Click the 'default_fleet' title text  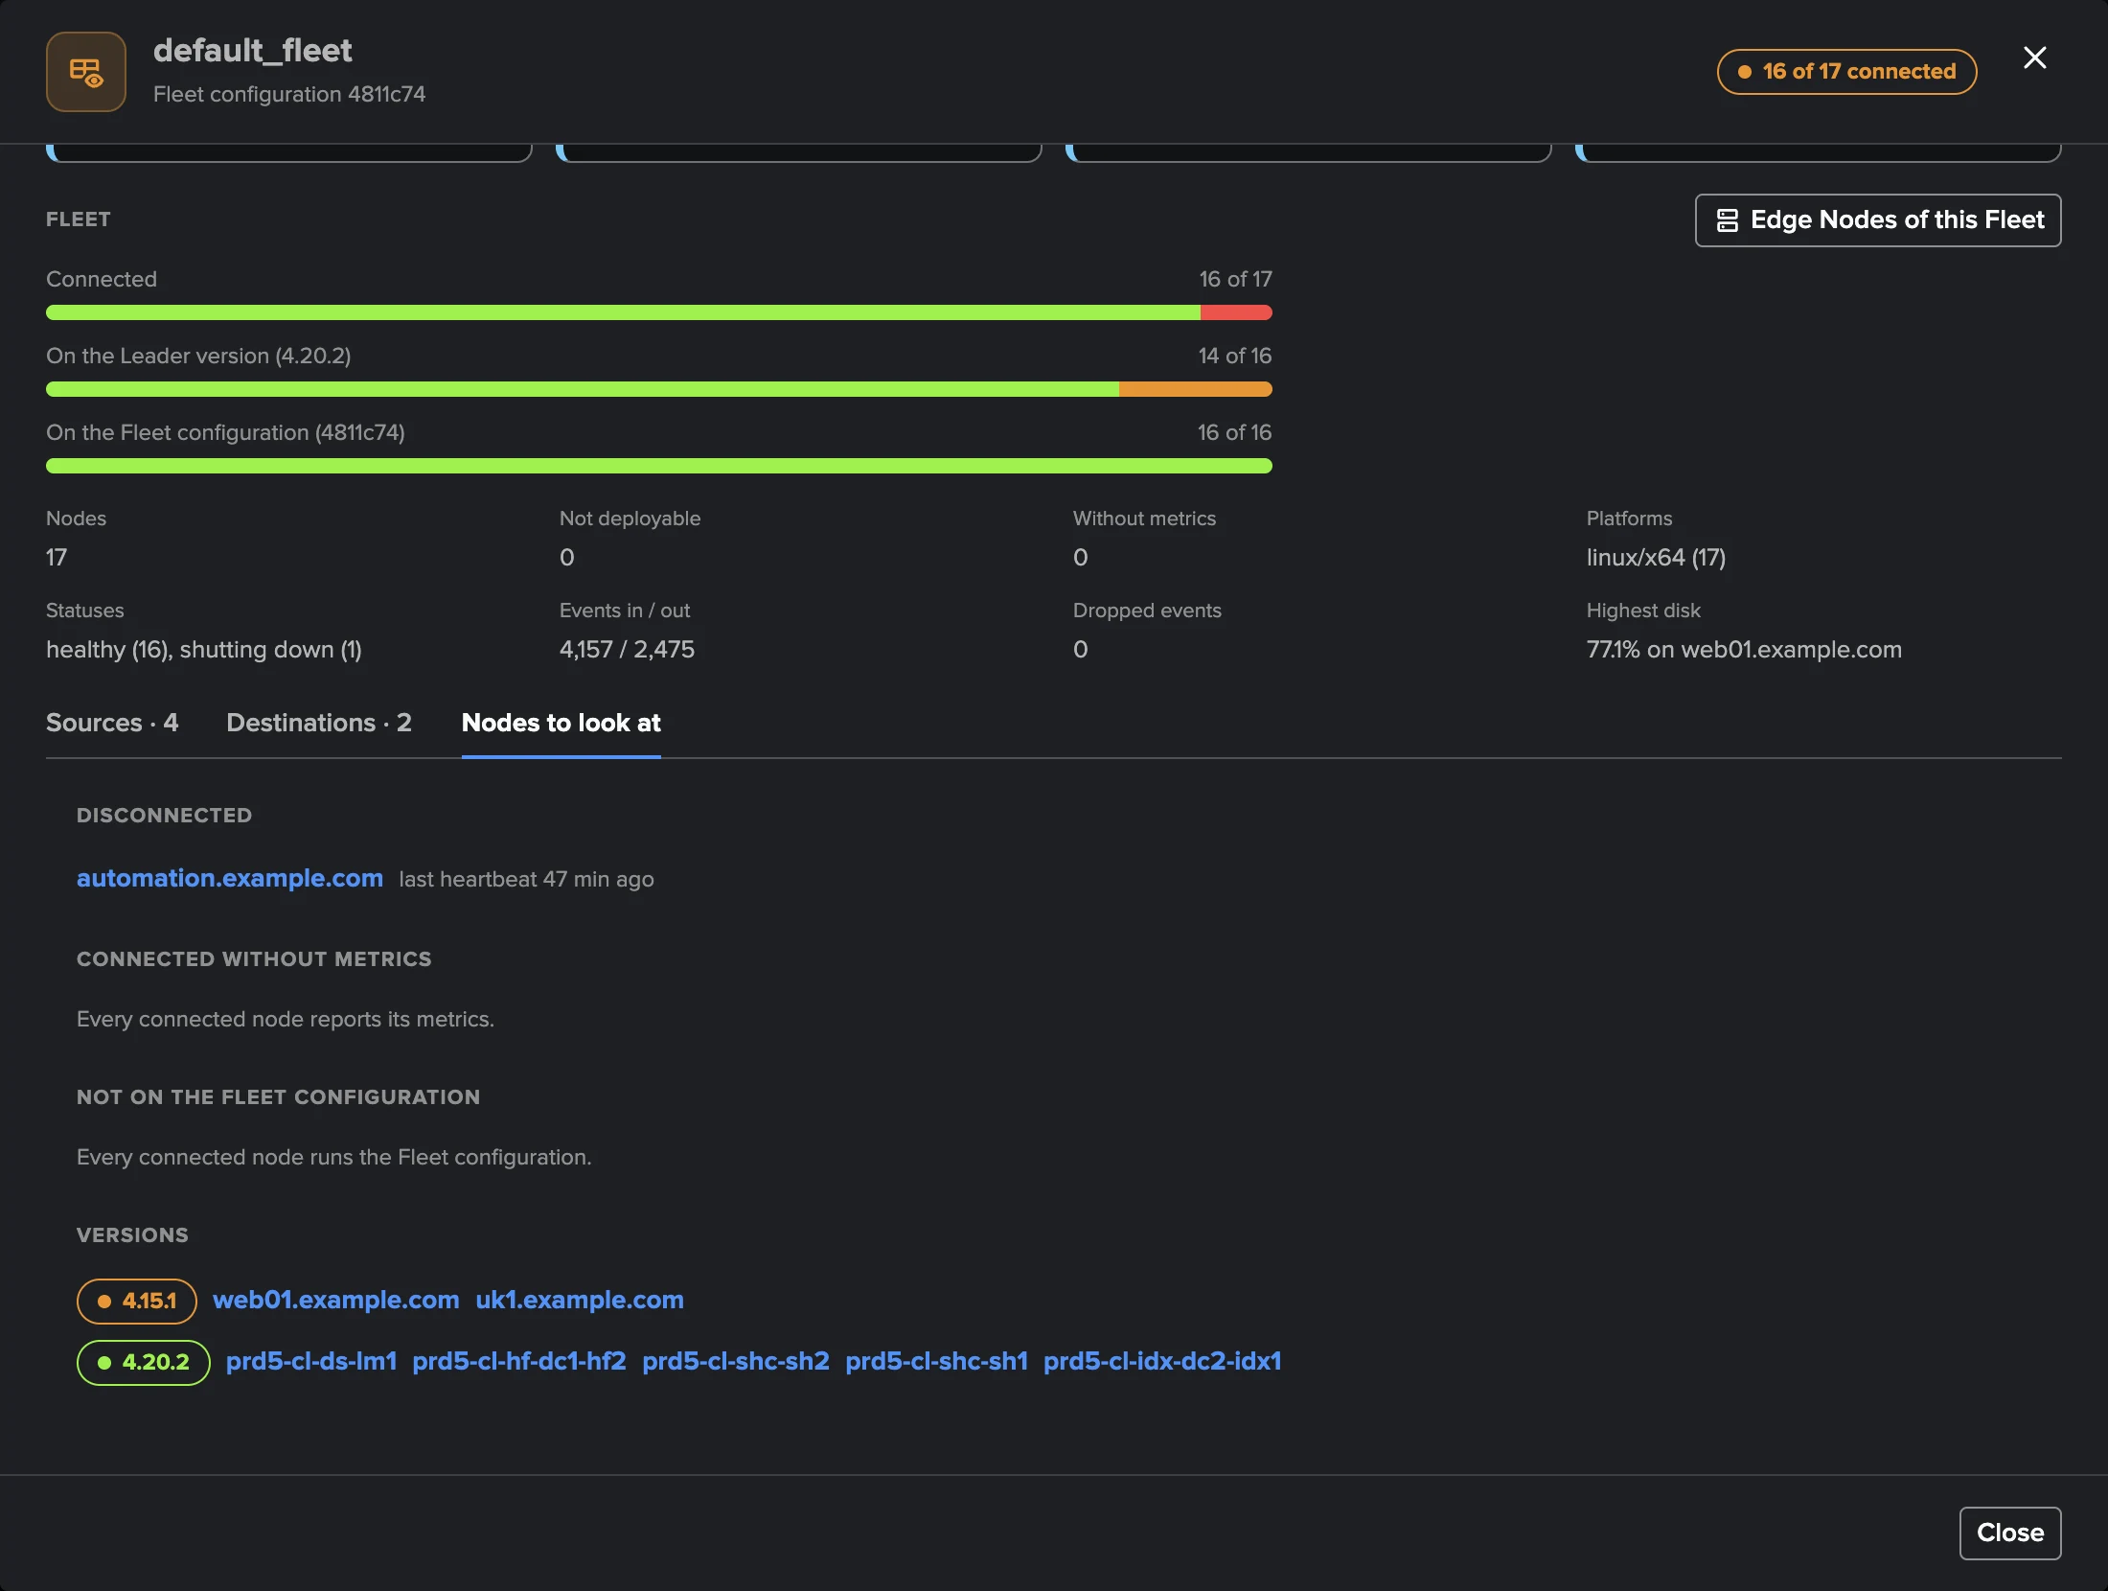(x=253, y=50)
